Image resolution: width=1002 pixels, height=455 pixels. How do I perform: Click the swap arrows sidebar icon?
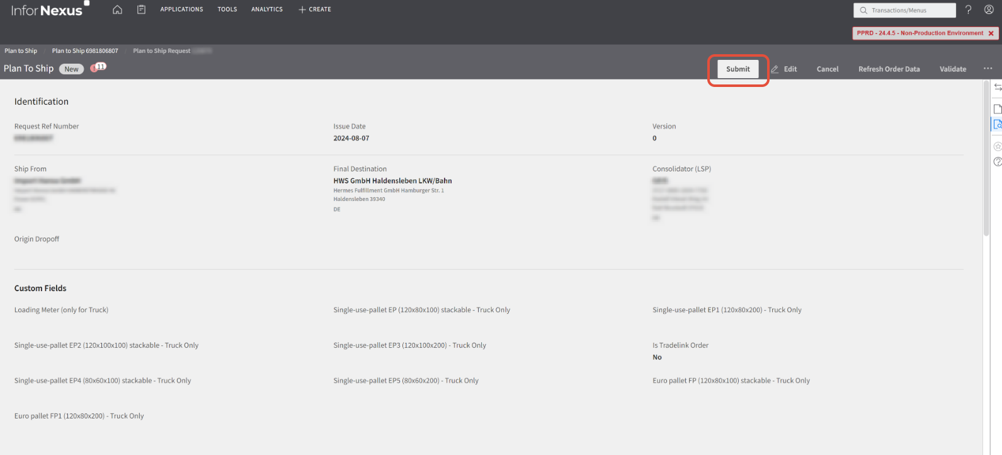point(998,88)
